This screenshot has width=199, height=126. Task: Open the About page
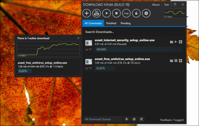tap(156, 5)
